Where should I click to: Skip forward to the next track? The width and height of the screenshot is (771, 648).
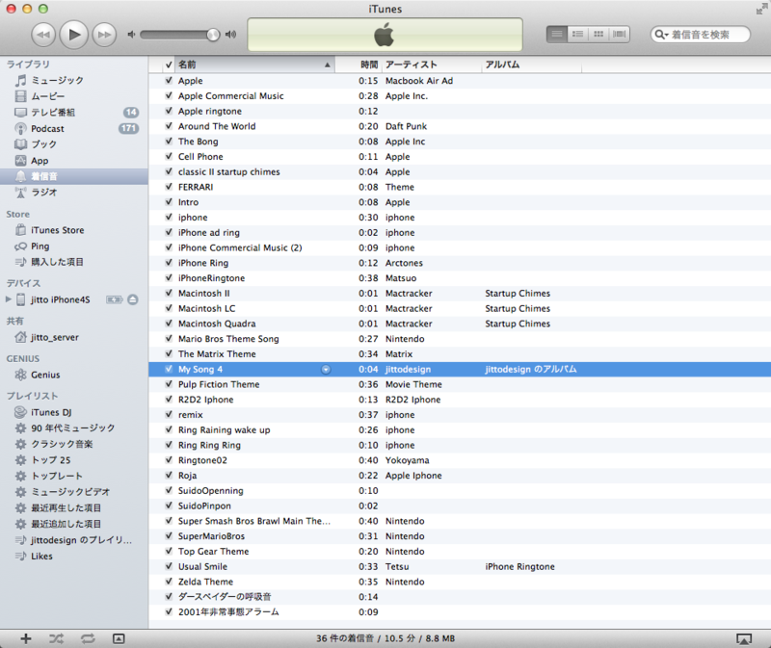pyautogui.click(x=104, y=35)
